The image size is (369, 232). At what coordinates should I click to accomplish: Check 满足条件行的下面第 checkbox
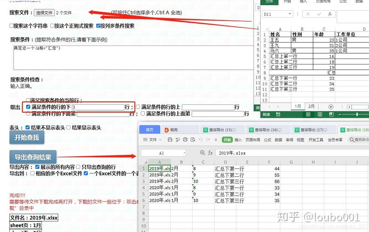28,114
